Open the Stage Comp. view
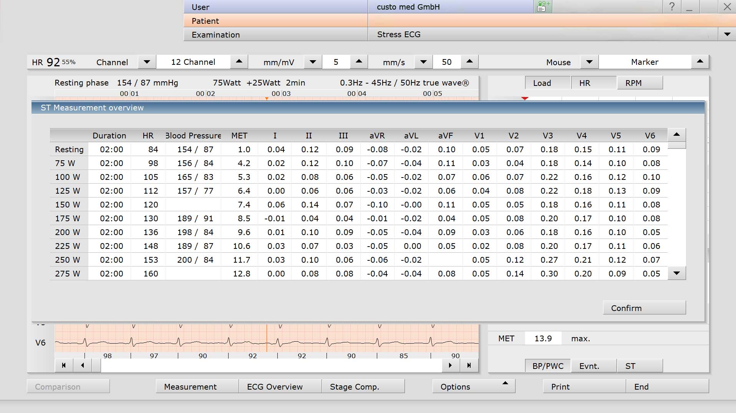Screen dimensions: 736x413 tap(363, 387)
